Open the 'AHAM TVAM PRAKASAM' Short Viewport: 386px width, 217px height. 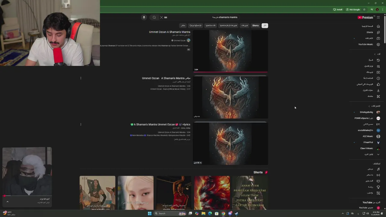point(250,193)
